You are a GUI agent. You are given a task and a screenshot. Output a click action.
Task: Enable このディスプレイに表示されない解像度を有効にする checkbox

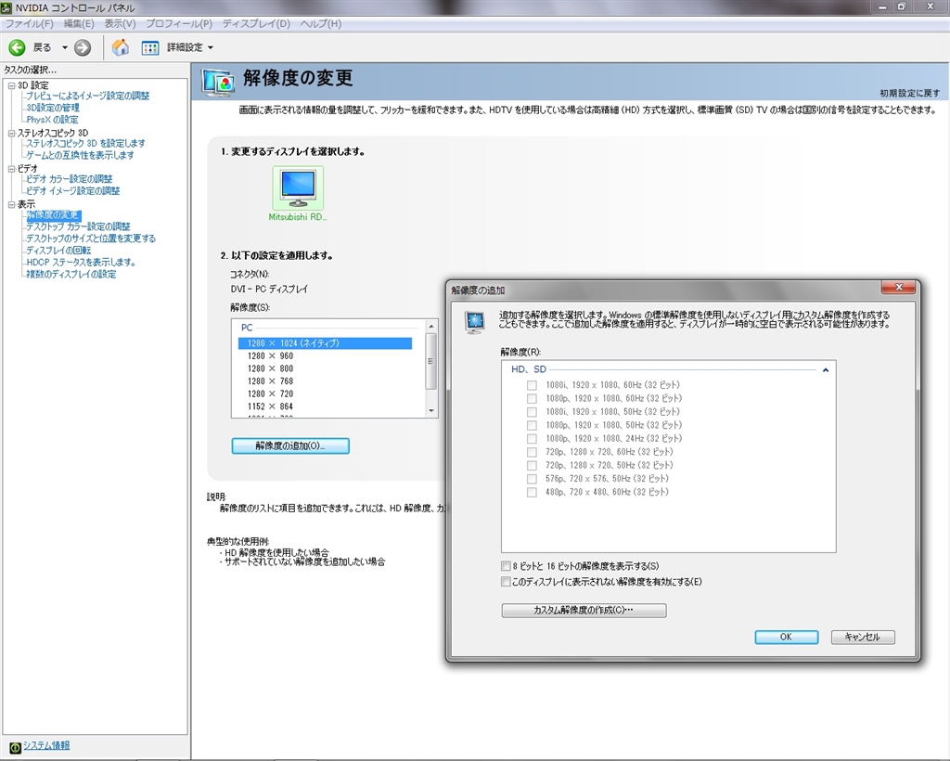tap(506, 582)
